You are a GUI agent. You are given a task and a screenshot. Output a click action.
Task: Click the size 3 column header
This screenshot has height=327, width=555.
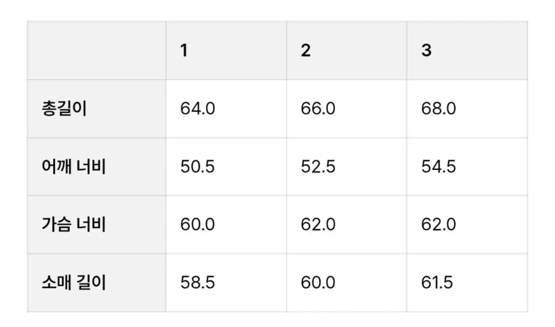[x=426, y=50]
